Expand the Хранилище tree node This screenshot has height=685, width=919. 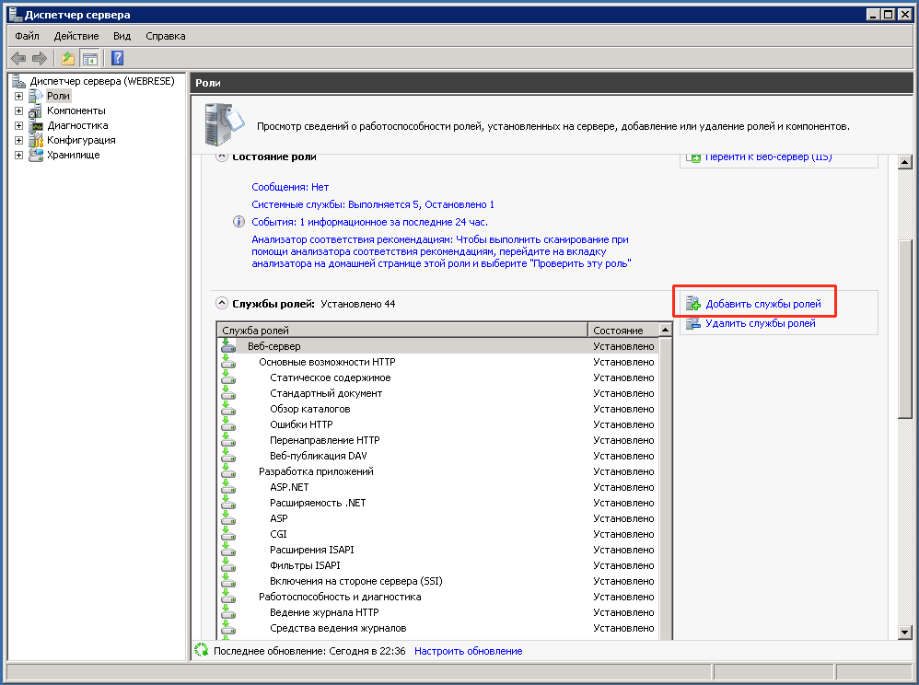click(x=18, y=155)
